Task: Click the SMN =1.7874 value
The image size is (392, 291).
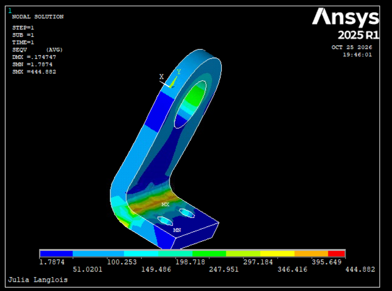Action: pyautogui.click(x=32, y=64)
